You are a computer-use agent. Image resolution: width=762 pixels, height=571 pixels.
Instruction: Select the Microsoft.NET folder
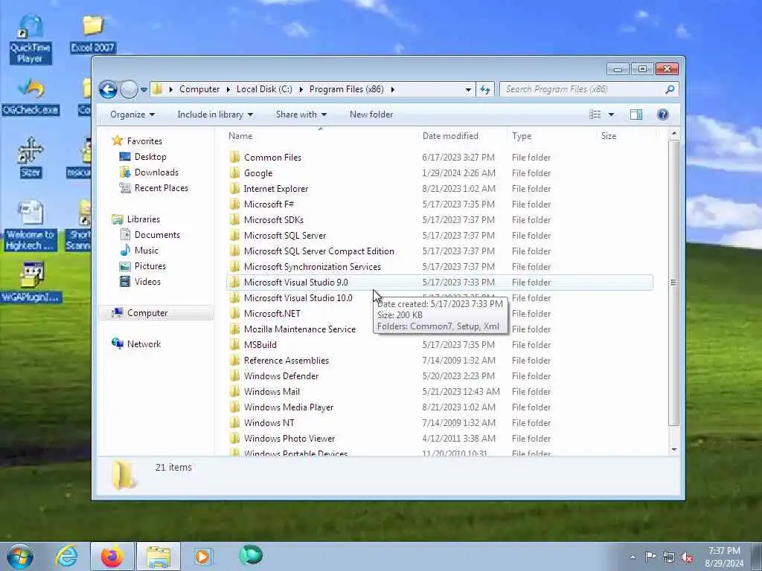point(272,314)
